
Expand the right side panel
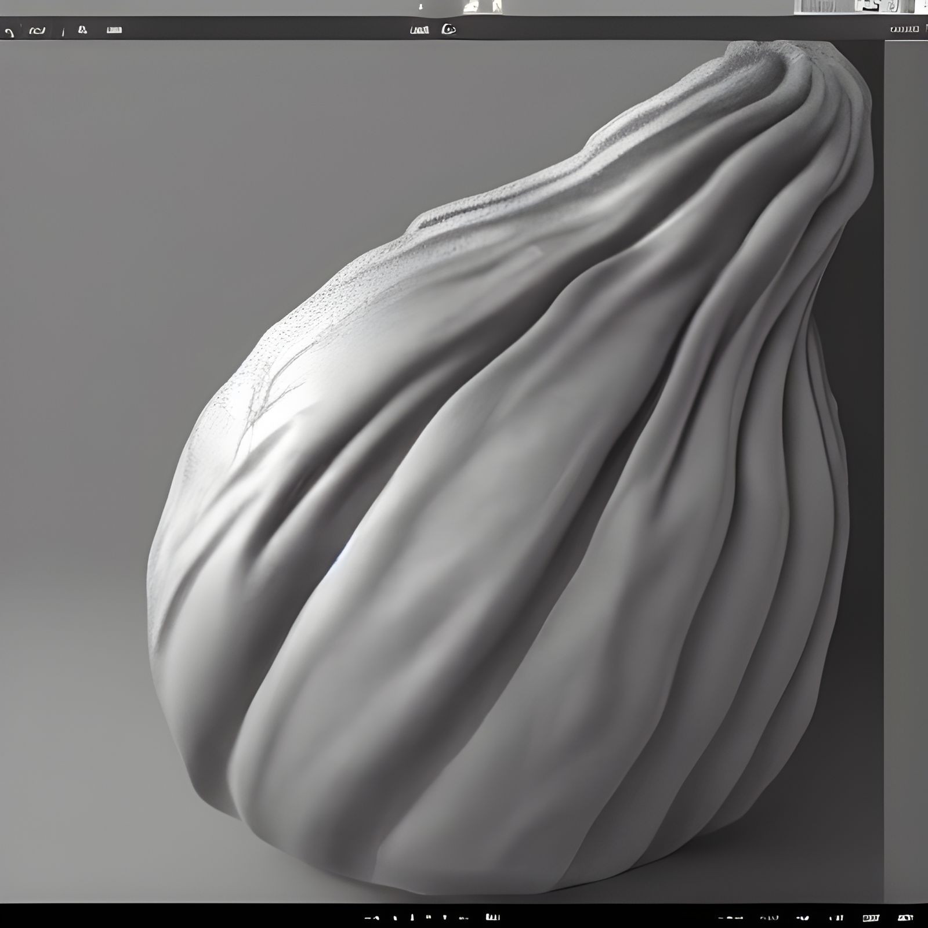pyautogui.click(x=905, y=464)
